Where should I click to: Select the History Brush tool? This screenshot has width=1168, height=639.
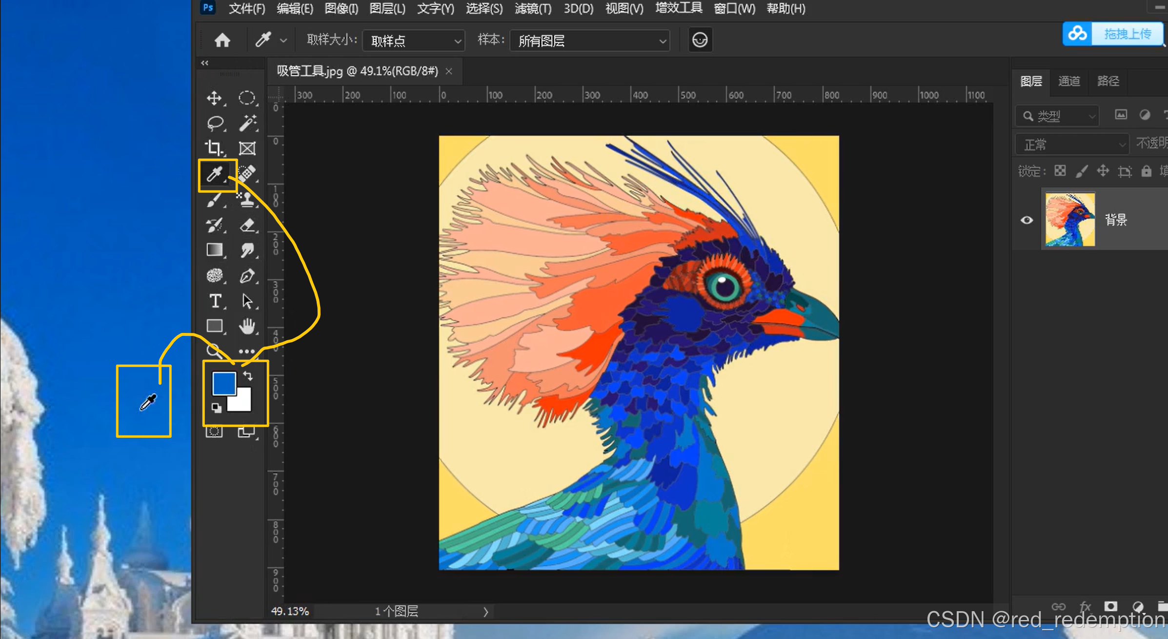coord(215,224)
